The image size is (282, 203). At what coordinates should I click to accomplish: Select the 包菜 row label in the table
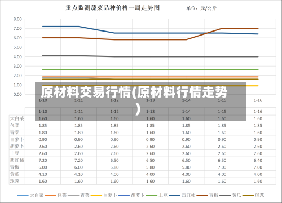[x=15, y=125]
